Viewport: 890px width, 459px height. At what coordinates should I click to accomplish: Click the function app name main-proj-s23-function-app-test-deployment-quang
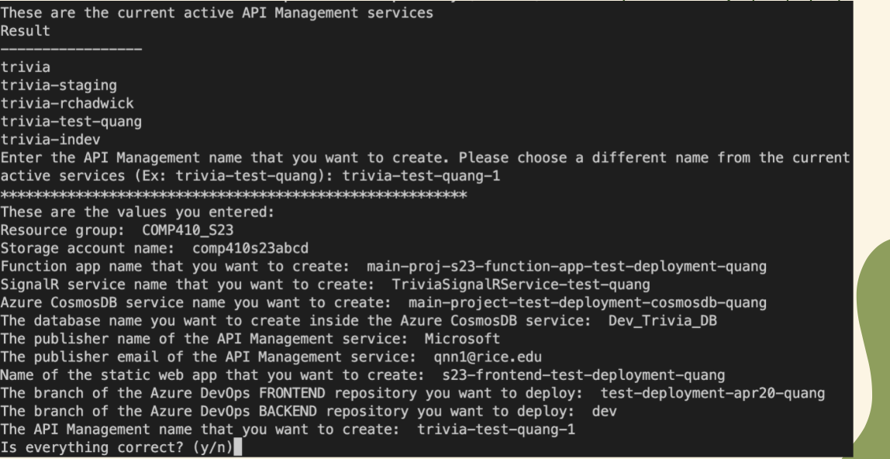pyautogui.click(x=567, y=267)
